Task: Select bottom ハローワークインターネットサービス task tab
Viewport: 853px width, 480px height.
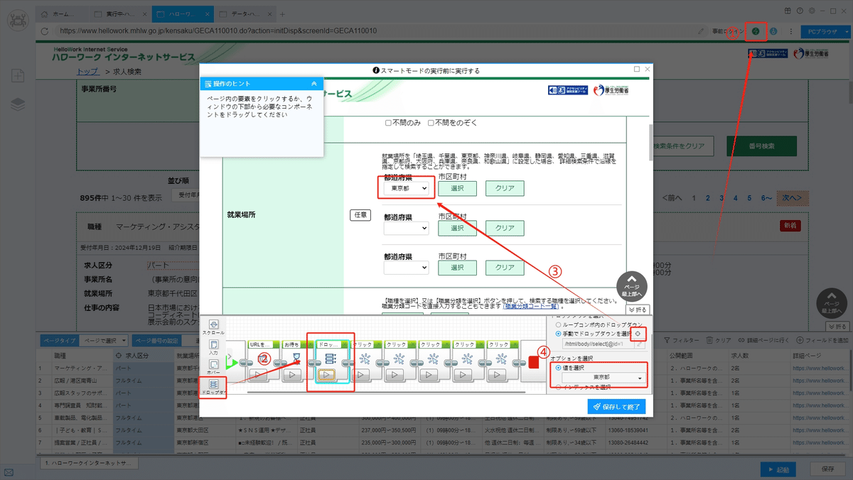Action: click(90, 463)
